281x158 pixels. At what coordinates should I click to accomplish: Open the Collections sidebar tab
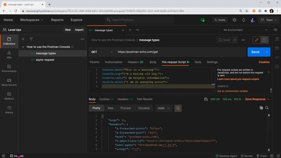9,41
